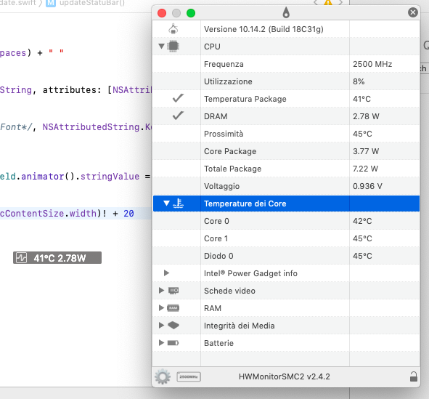Uncheck the DRAM checkmark

tap(178, 116)
